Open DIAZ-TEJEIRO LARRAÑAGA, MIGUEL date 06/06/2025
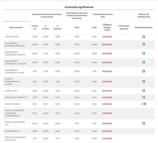 pos(107,71)
